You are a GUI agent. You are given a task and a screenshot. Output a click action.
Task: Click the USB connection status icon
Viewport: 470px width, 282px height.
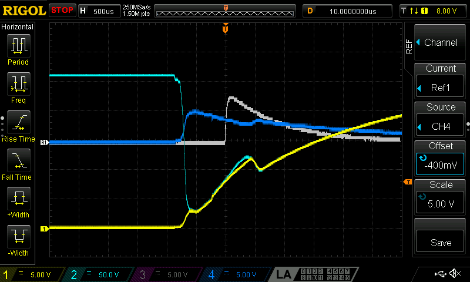440,273
